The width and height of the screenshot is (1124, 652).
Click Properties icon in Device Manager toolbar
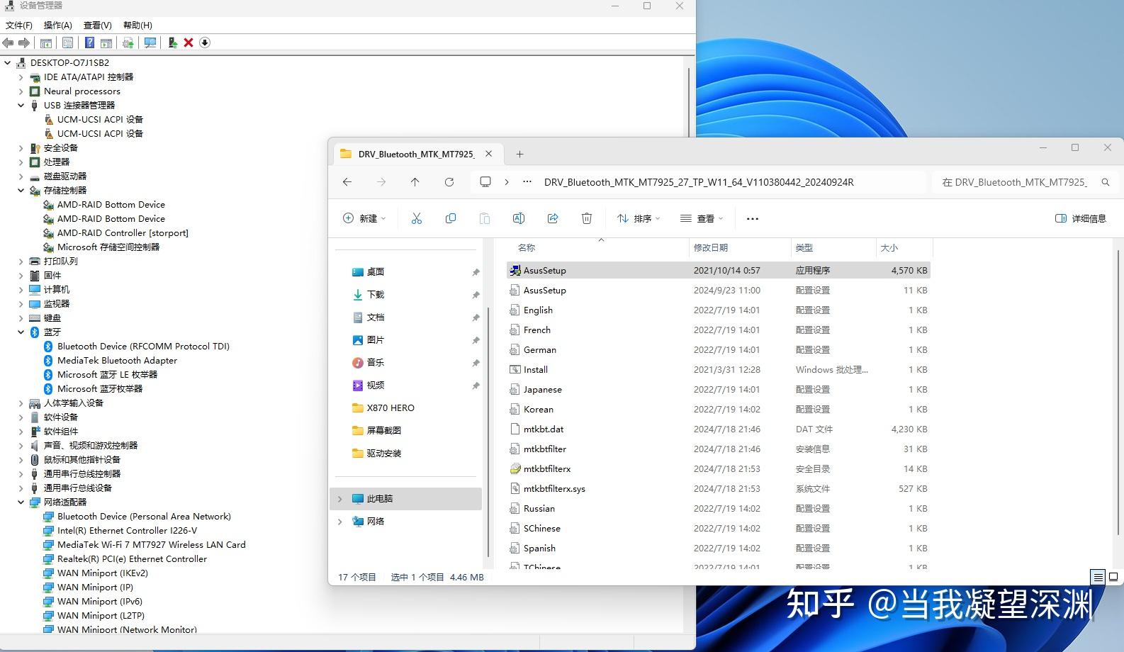pos(67,43)
